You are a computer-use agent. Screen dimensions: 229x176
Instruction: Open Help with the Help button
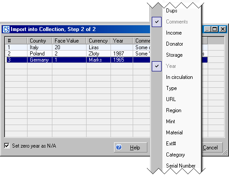tap(130, 147)
